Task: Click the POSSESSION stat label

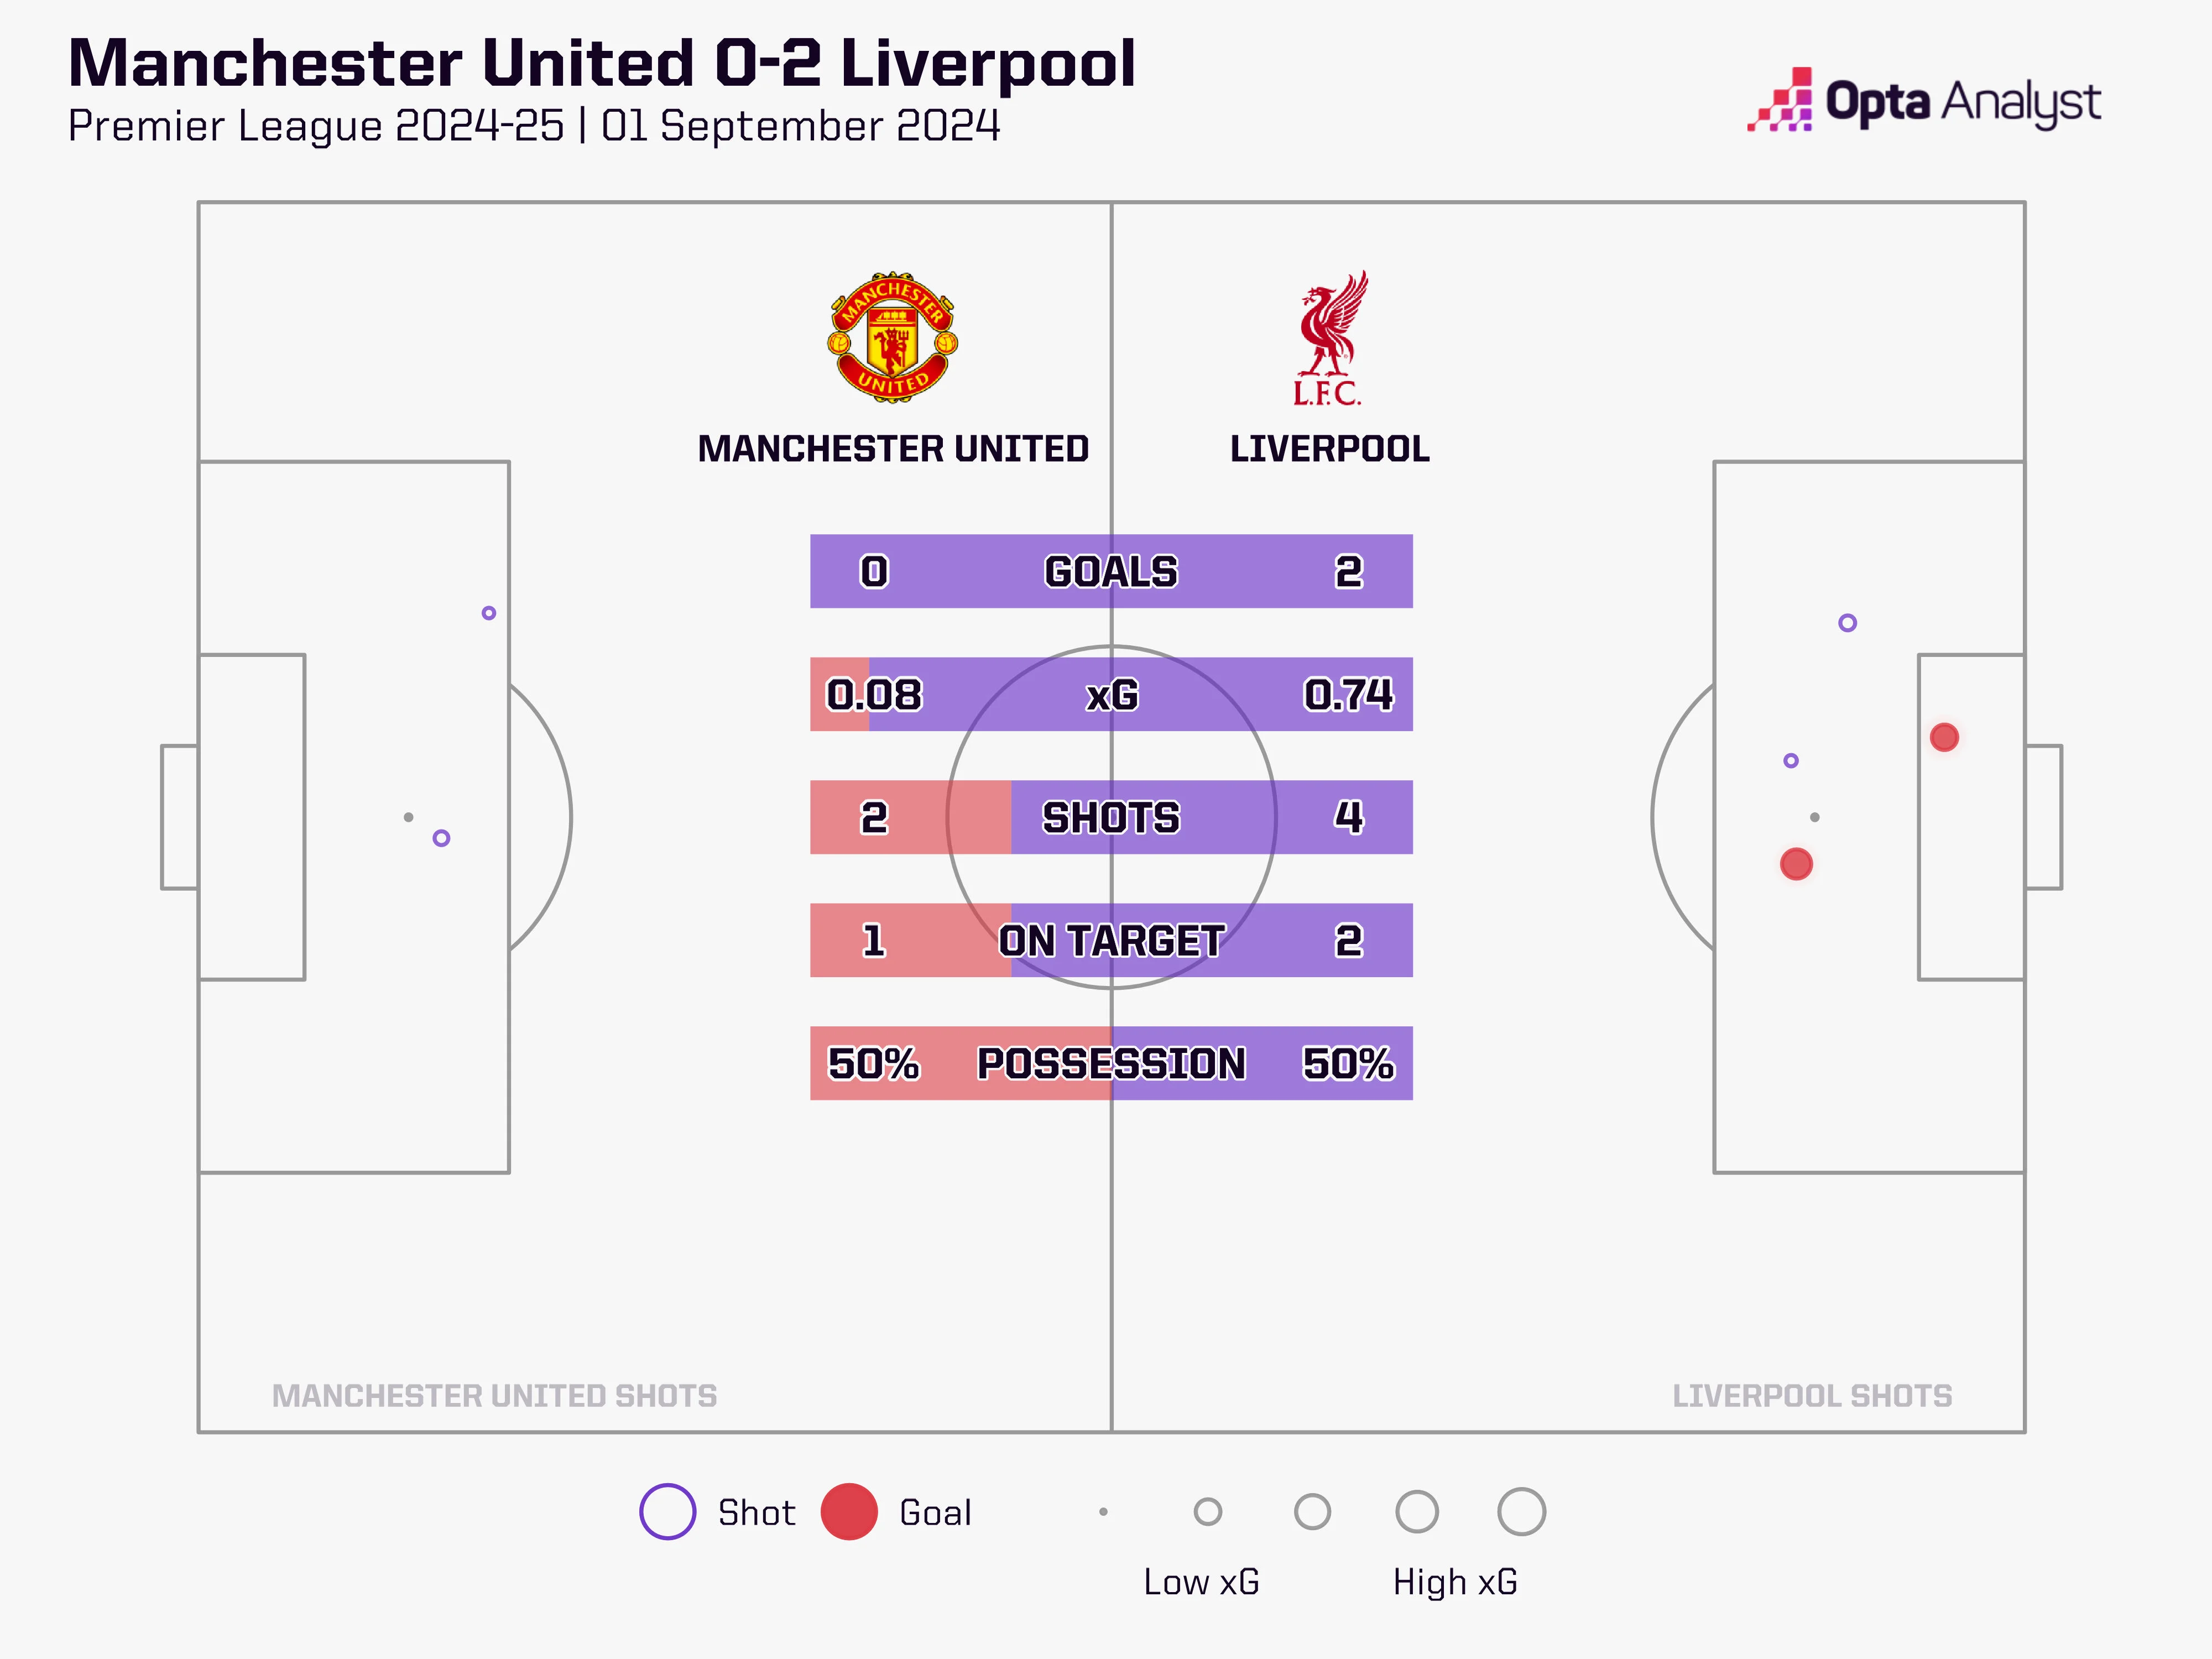Action: point(1111,1064)
